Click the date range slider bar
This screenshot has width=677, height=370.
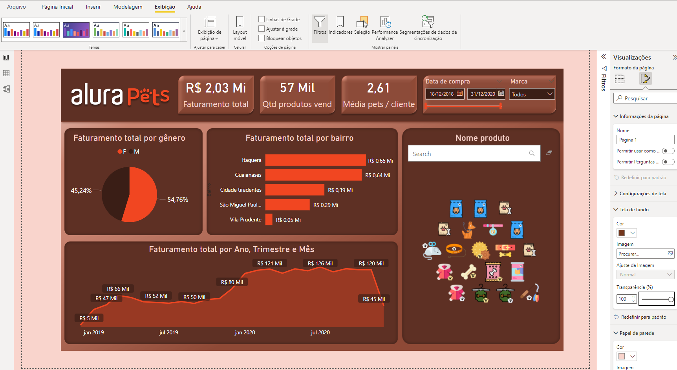463,106
